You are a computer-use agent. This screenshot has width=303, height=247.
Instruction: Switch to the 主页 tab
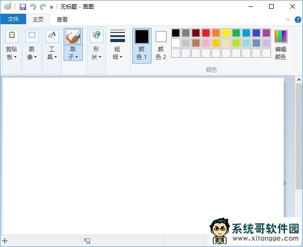[38, 19]
